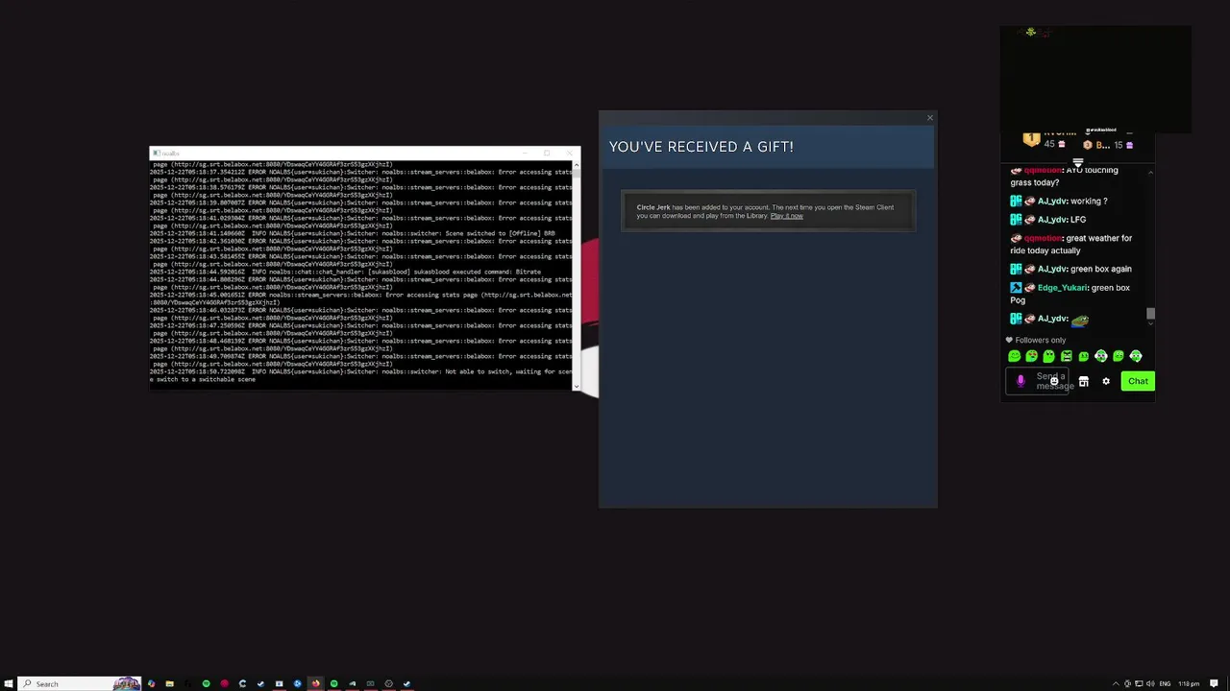Viewport: 1230px width, 691px height.
Task: Close the Steam gift dialog
Action: pos(929,118)
